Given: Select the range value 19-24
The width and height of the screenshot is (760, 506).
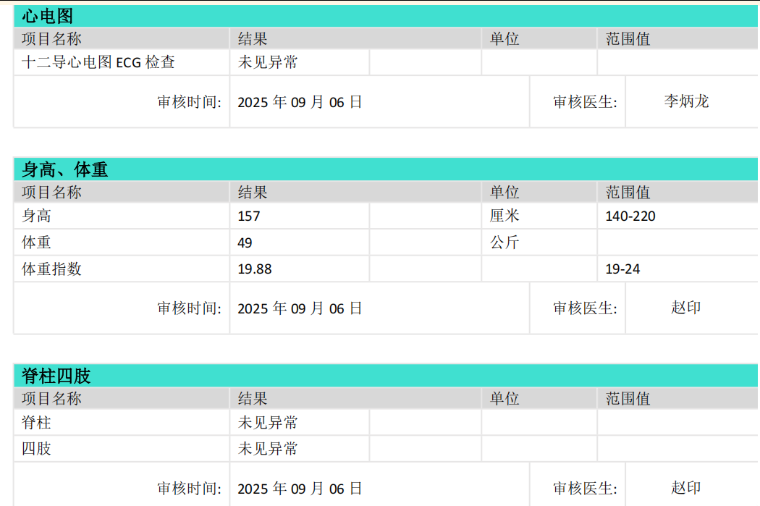Looking at the screenshot, I should [622, 269].
